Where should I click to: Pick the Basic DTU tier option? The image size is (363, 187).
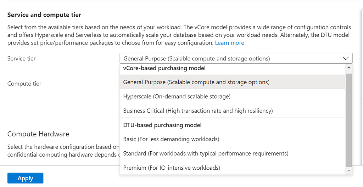(232, 139)
